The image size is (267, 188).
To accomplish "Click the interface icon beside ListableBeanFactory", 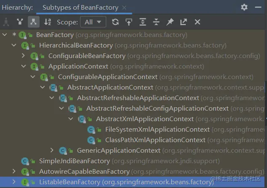I will (x=25, y=182).
